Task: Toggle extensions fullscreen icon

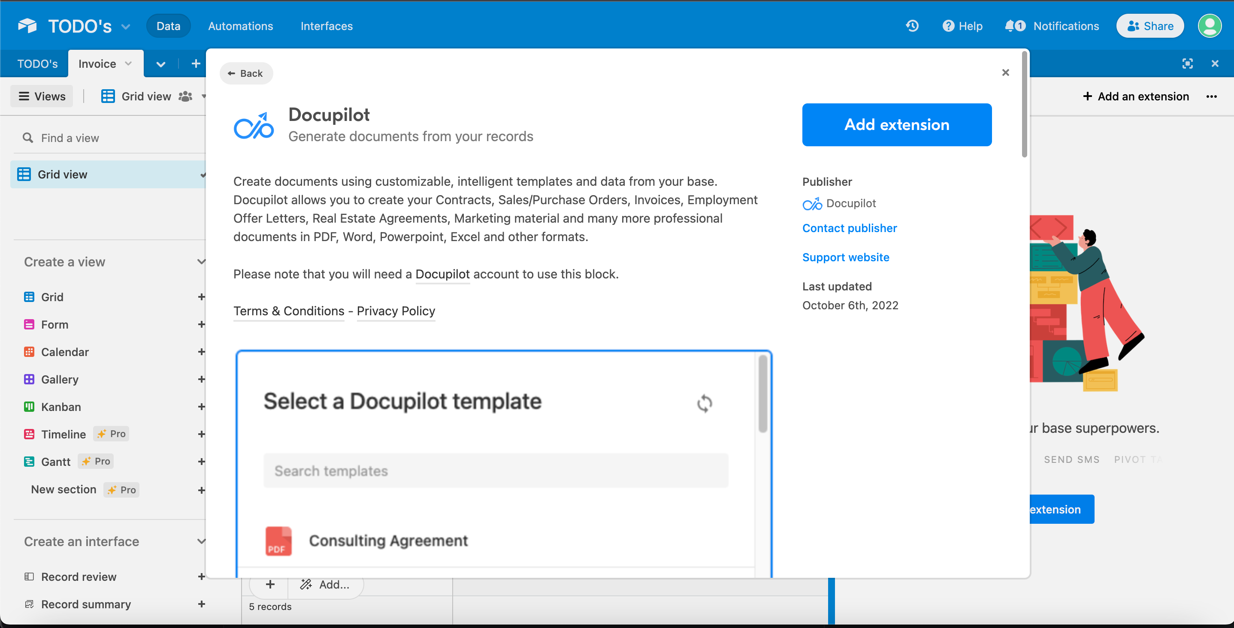Action: tap(1188, 63)
